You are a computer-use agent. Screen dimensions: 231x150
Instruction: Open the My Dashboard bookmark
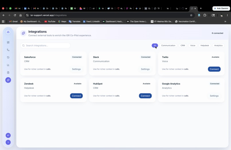pos(31,21)
